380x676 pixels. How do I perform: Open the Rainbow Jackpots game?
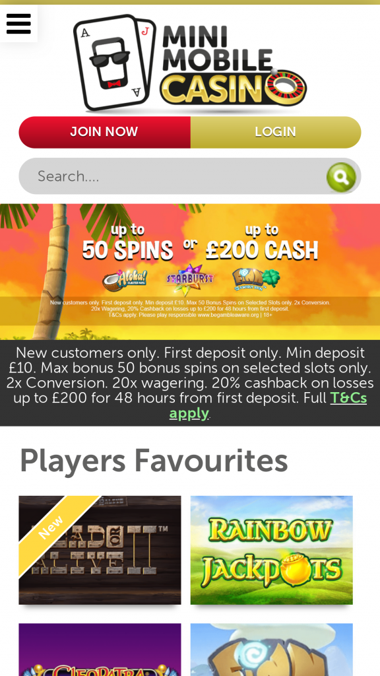271,550
